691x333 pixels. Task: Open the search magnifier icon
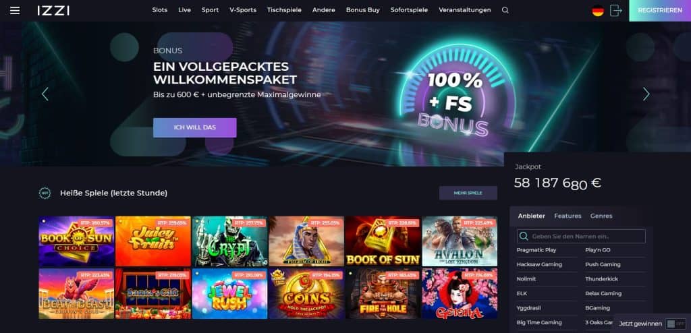[x=505, y=10]
